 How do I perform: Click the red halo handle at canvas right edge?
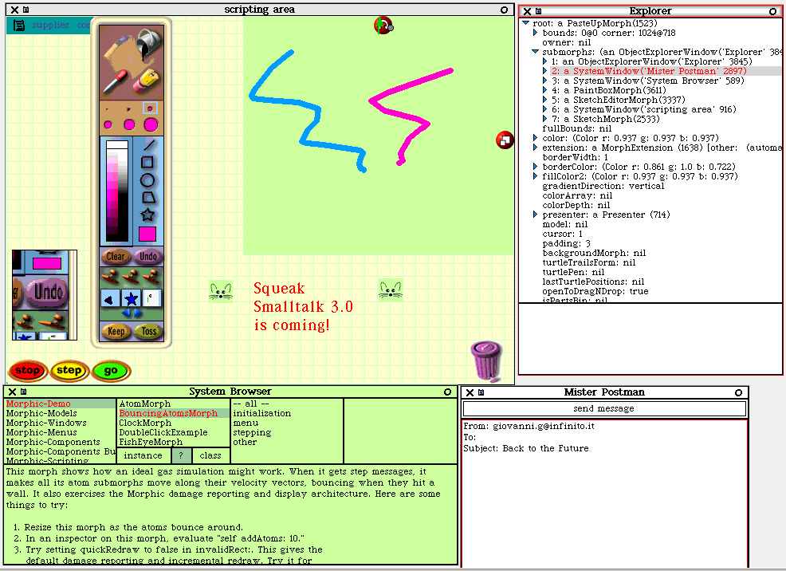505,140
